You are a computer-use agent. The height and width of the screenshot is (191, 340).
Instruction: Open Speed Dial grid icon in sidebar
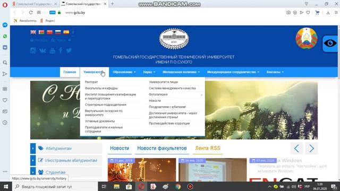point(5,89)
